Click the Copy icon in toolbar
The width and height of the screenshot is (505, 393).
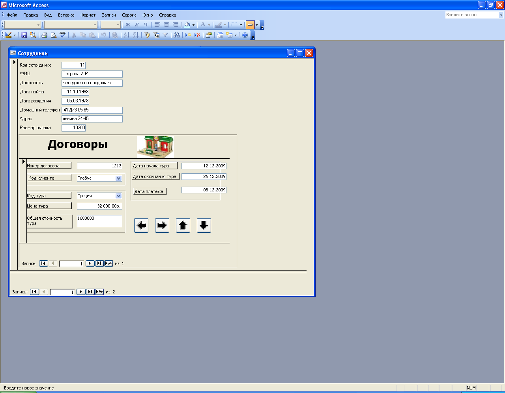click(83, 35)
